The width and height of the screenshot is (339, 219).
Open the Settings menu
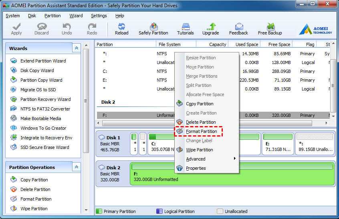coord(99,16)
